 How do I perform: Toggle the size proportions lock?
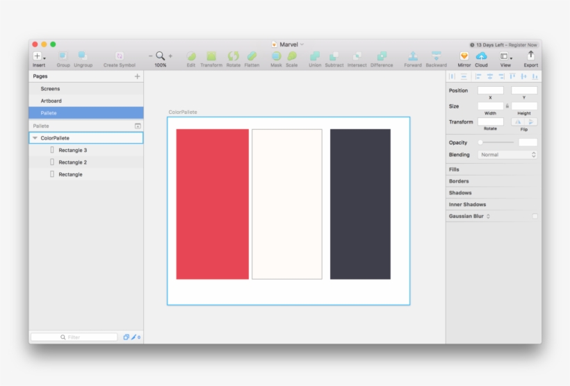coord(507,106)
